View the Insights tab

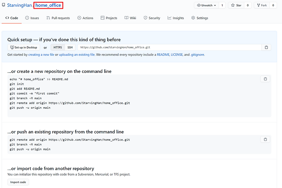[176, 18]
